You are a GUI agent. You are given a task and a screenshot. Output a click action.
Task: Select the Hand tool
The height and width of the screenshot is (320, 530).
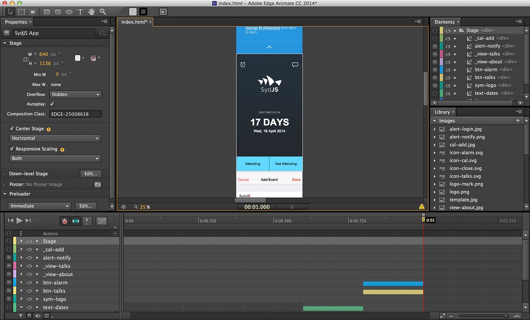91,12
